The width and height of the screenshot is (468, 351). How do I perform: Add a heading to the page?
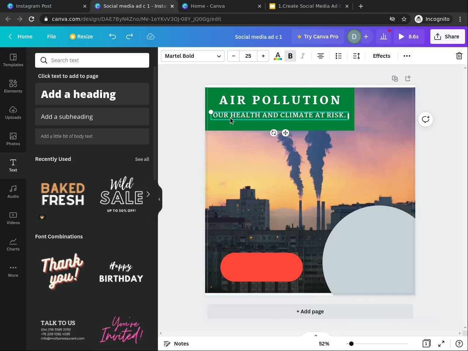92,94
